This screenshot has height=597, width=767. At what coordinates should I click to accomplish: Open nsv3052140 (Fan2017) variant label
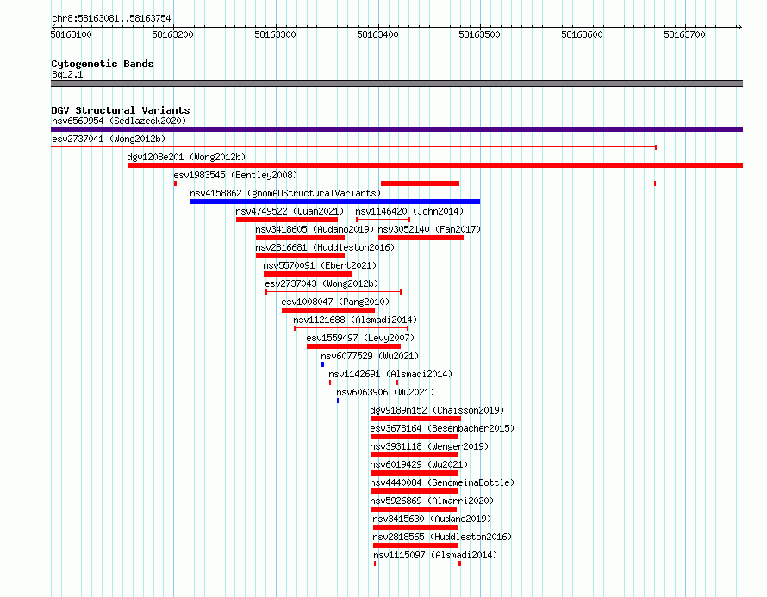[429, 229]
